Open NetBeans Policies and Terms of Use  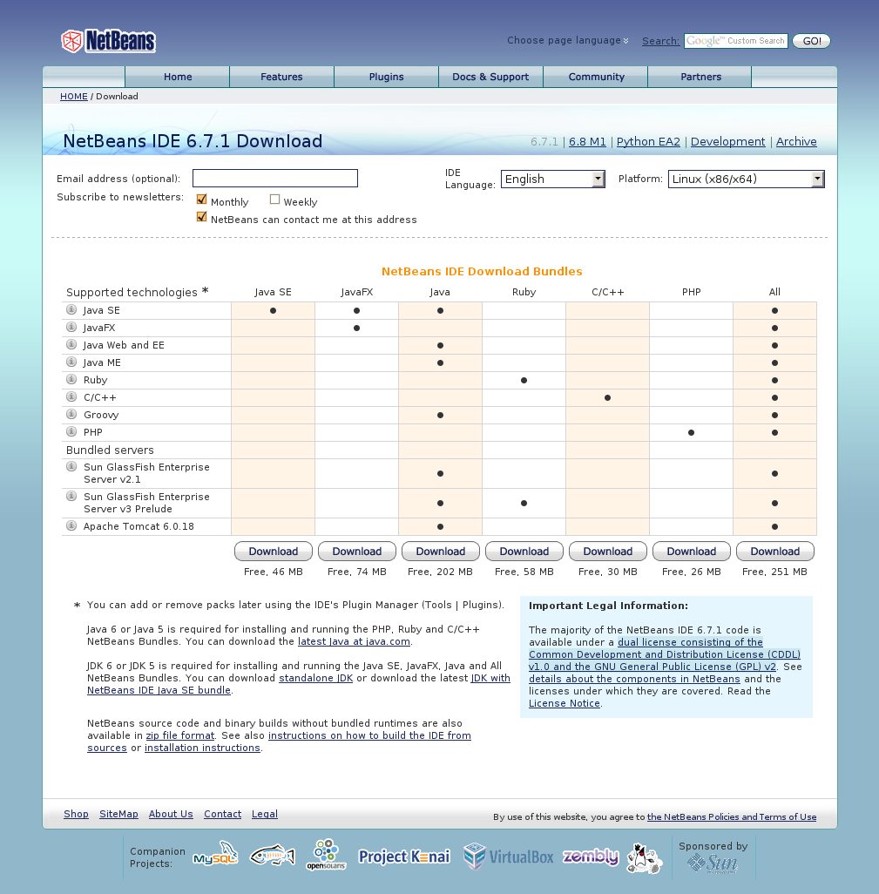[x=732, y=817]
